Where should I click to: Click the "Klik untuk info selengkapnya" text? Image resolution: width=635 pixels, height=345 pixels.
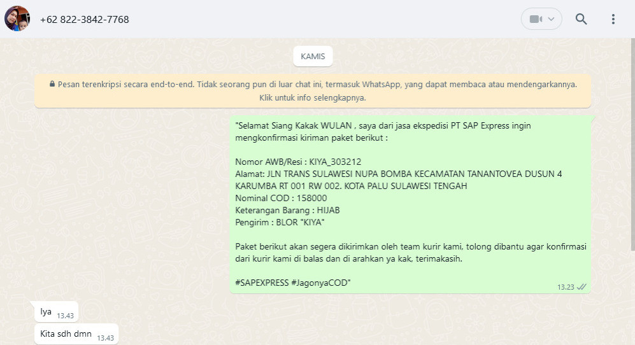tap(313, 97)
